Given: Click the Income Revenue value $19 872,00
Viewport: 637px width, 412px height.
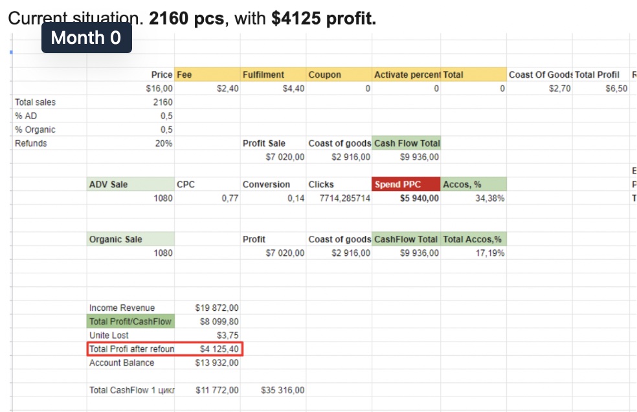Looking at the screenshot, I should (208, 308).
